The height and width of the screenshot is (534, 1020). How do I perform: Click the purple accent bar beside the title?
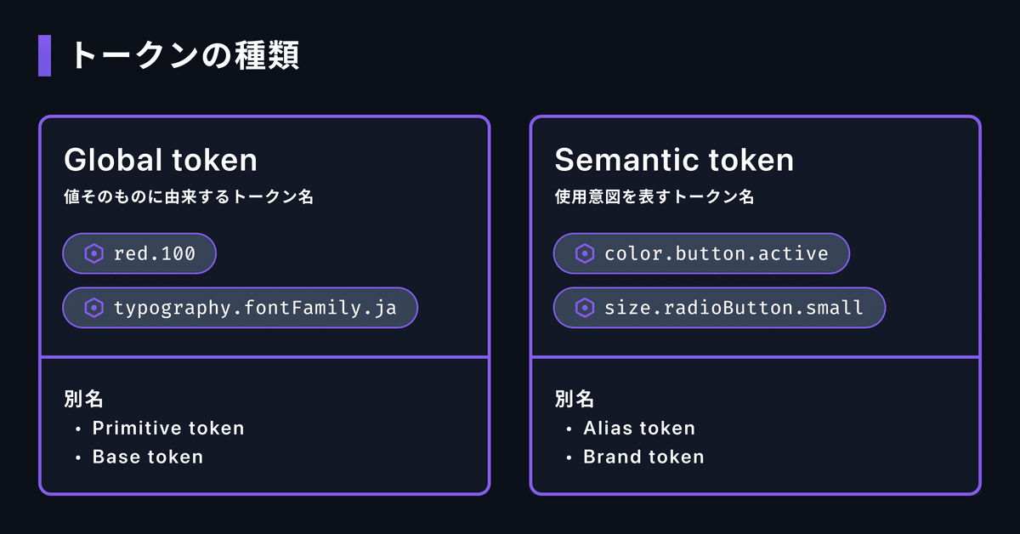(x=45, y=56)
